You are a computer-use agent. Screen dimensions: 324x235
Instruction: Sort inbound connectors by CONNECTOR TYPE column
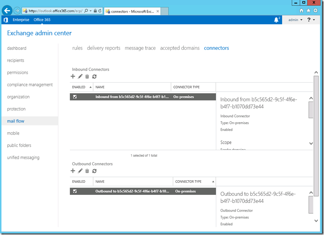tap(193, 87)
